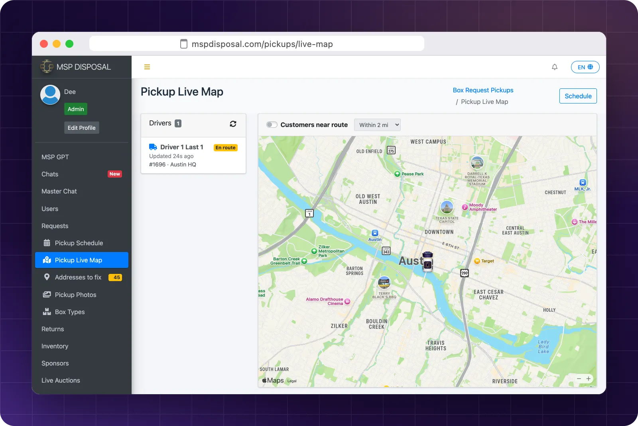Click the Alamo Drafthouse Cinema map pin
This screenshot has width=638, height=426.
pos(347,301)
